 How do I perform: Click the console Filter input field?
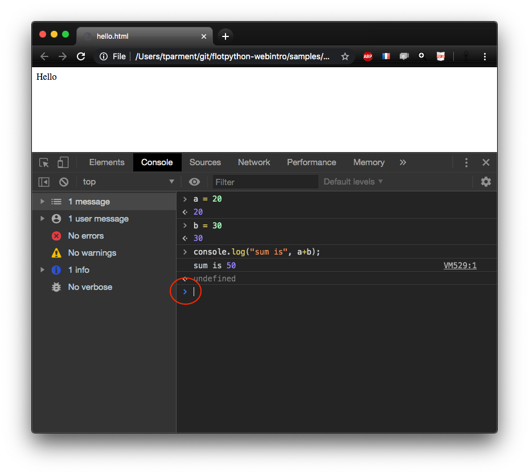click(265, 182)
